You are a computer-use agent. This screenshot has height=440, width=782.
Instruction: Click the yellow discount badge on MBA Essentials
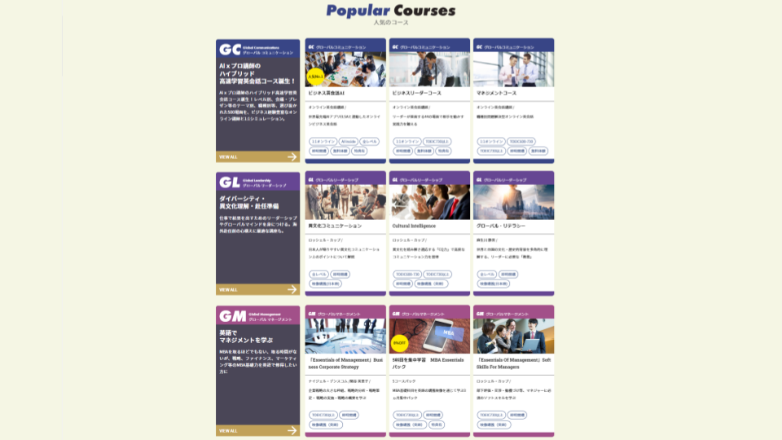coord(398,343)
